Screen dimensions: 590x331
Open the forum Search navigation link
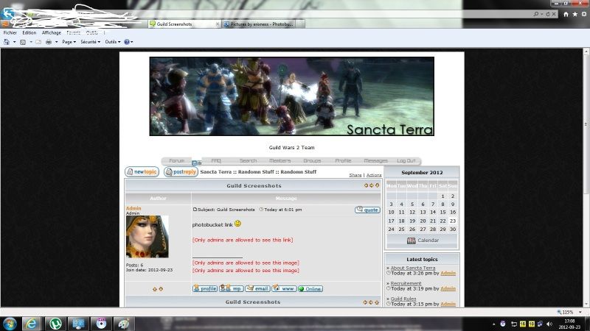tap(248, 160)
